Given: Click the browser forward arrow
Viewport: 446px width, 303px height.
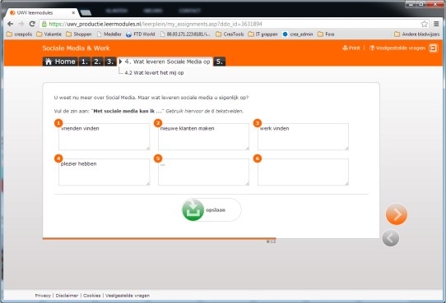Looking at the screenshot, I should coord(21,24).
